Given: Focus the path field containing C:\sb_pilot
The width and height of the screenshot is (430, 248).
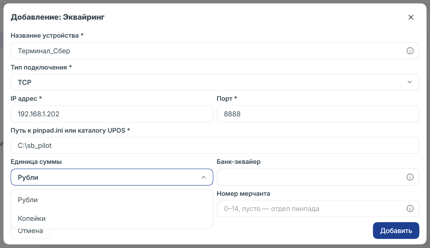Looking at the screenshot, I should click(215, 146).
